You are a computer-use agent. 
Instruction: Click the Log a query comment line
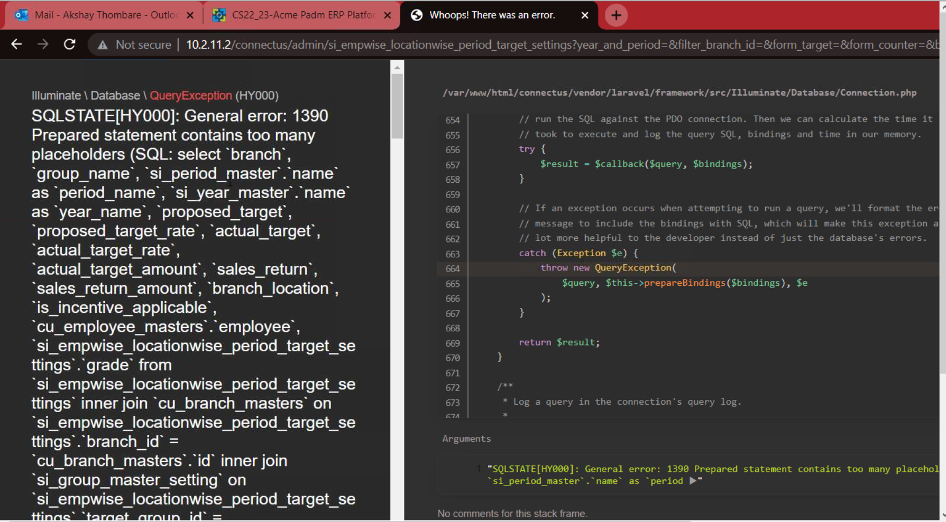click(x=622, y=402)
